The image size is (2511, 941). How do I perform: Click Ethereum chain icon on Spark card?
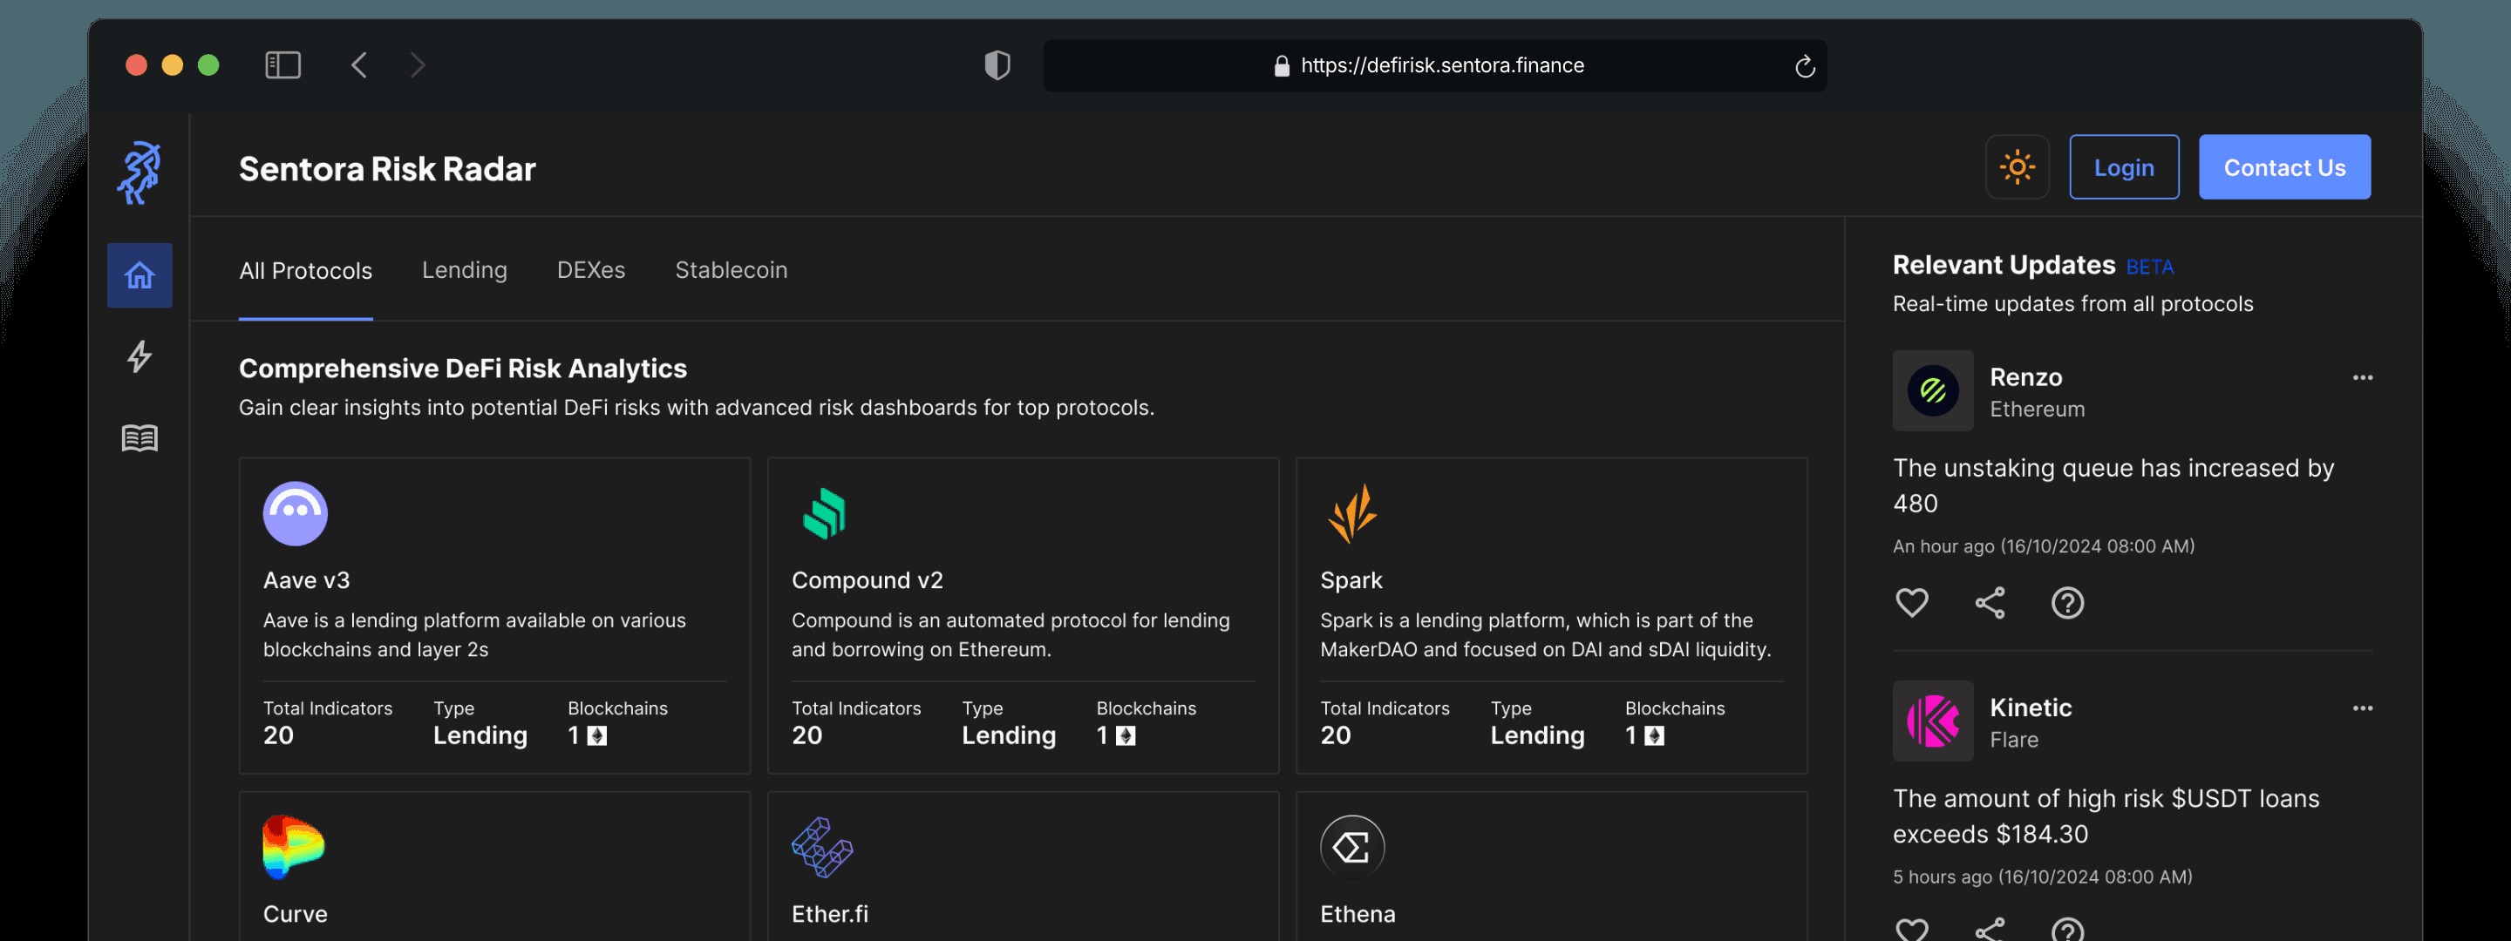1654,736
